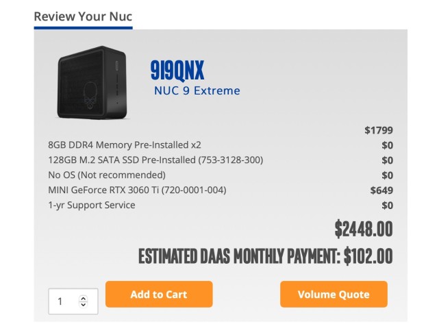The height and width of the screenshot is (335, 439).
Task: Click the 1-yr Support Service line
Action: [92, 205]
